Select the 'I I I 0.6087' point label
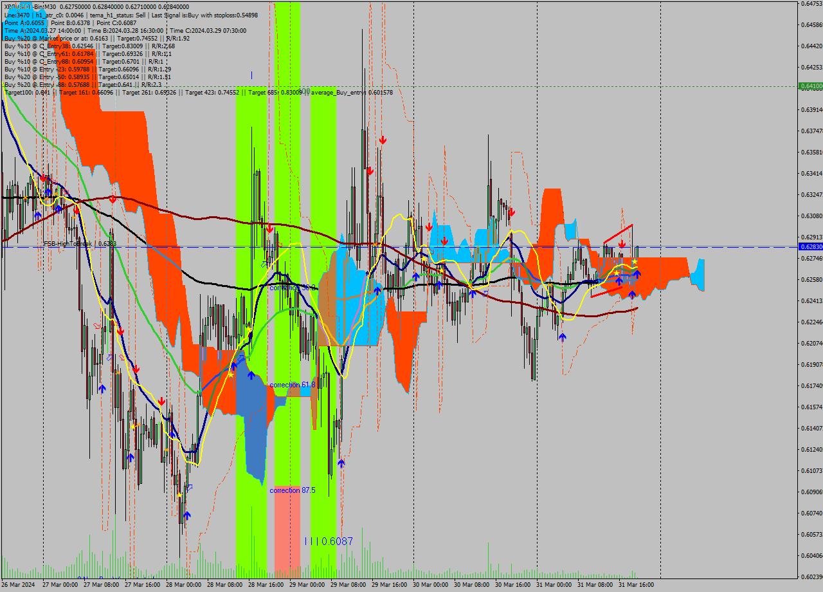Screen dimensions: 823x592 [x=329, y=542]
